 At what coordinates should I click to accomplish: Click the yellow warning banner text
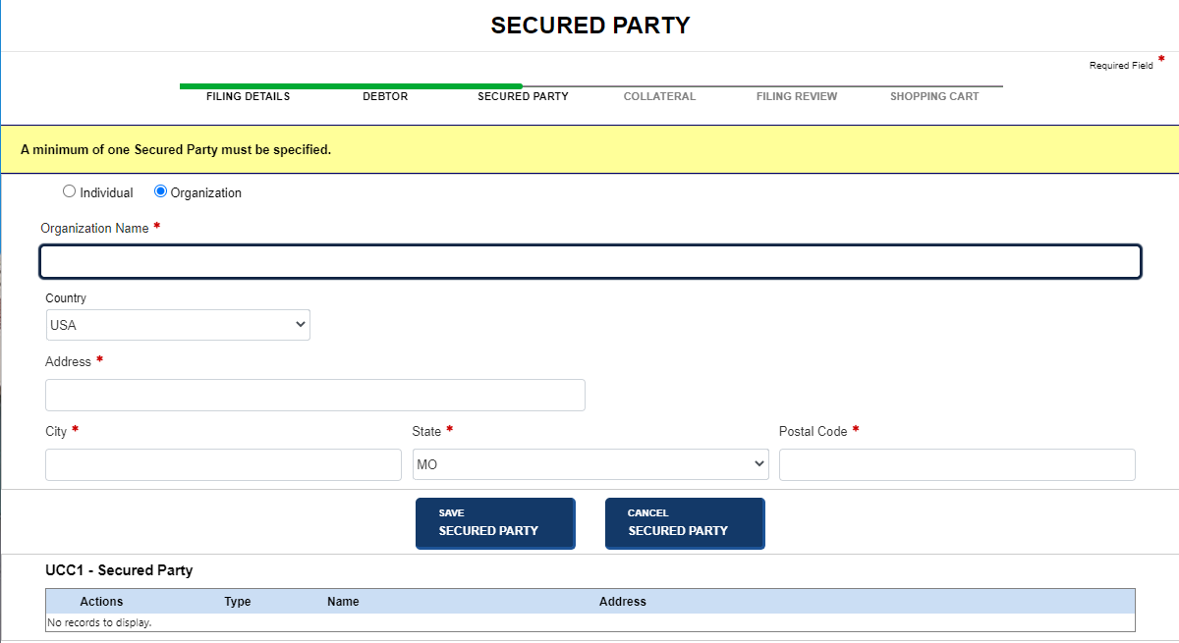pyautogui.click(x=178, y=149)
